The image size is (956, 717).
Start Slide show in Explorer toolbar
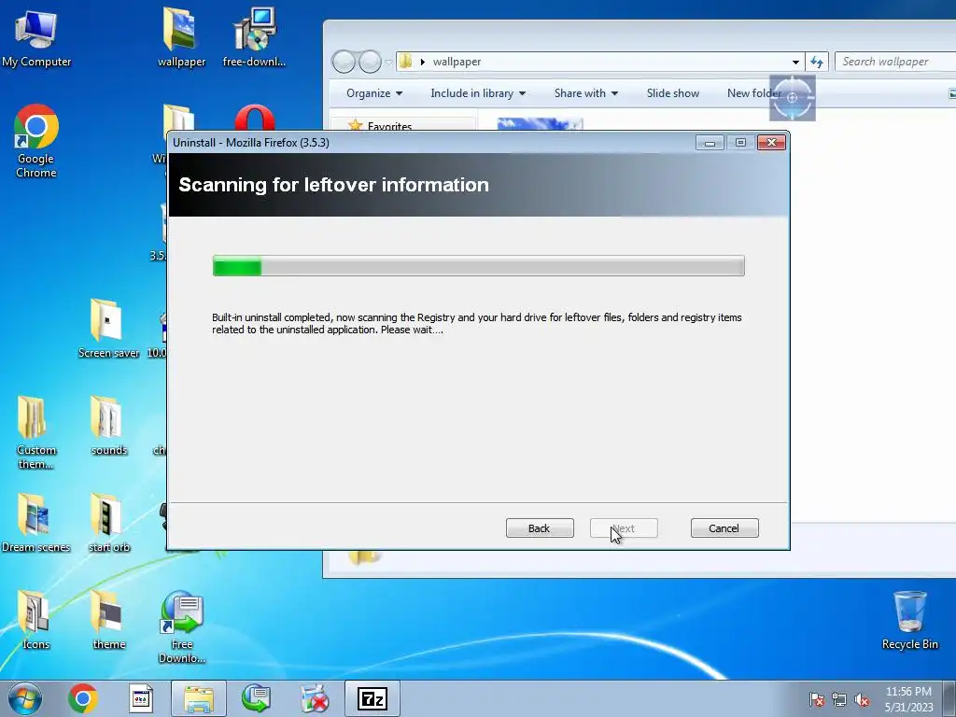[x=672, y=93]
